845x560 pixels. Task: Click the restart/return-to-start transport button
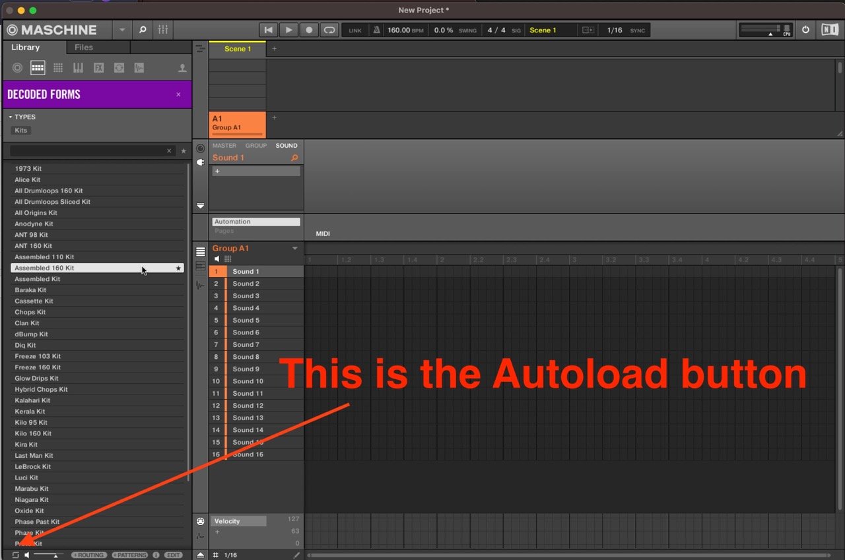[x=268, y=30]
